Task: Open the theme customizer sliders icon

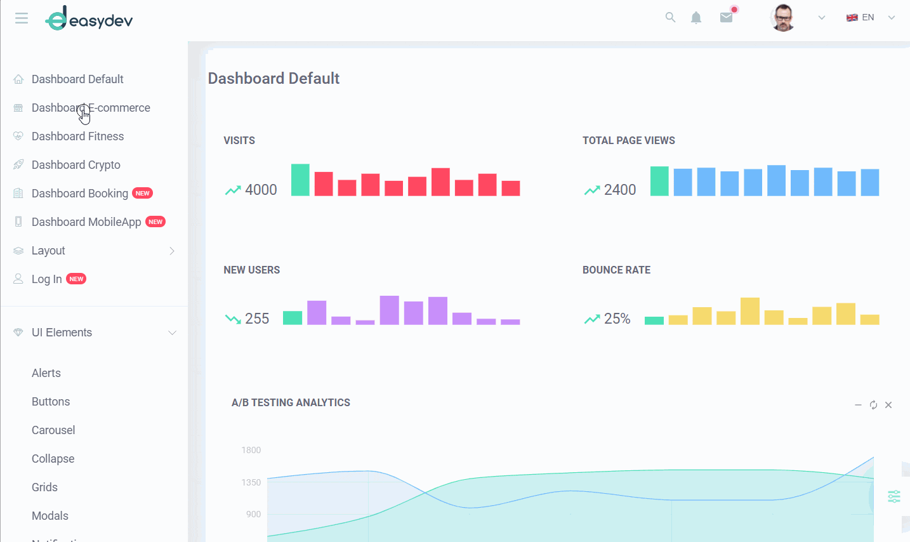Action: (x=894, y=496)
